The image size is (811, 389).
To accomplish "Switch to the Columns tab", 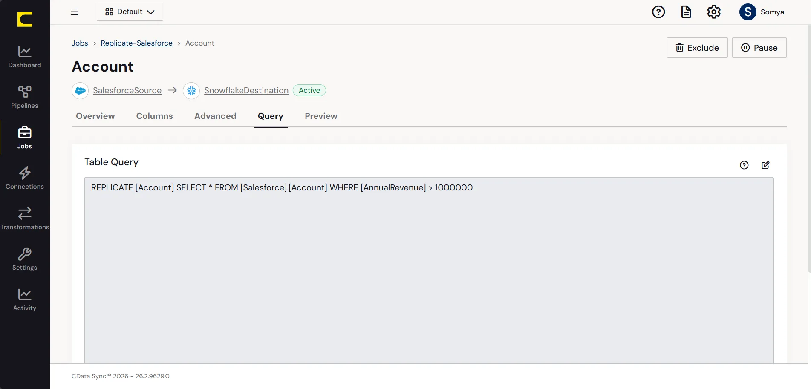I will (x=155, y=116).
